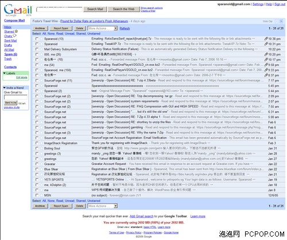Check the Mail Delivery Subsystem checkbox
Screen dimensions: 287x240
click(37, 49)
